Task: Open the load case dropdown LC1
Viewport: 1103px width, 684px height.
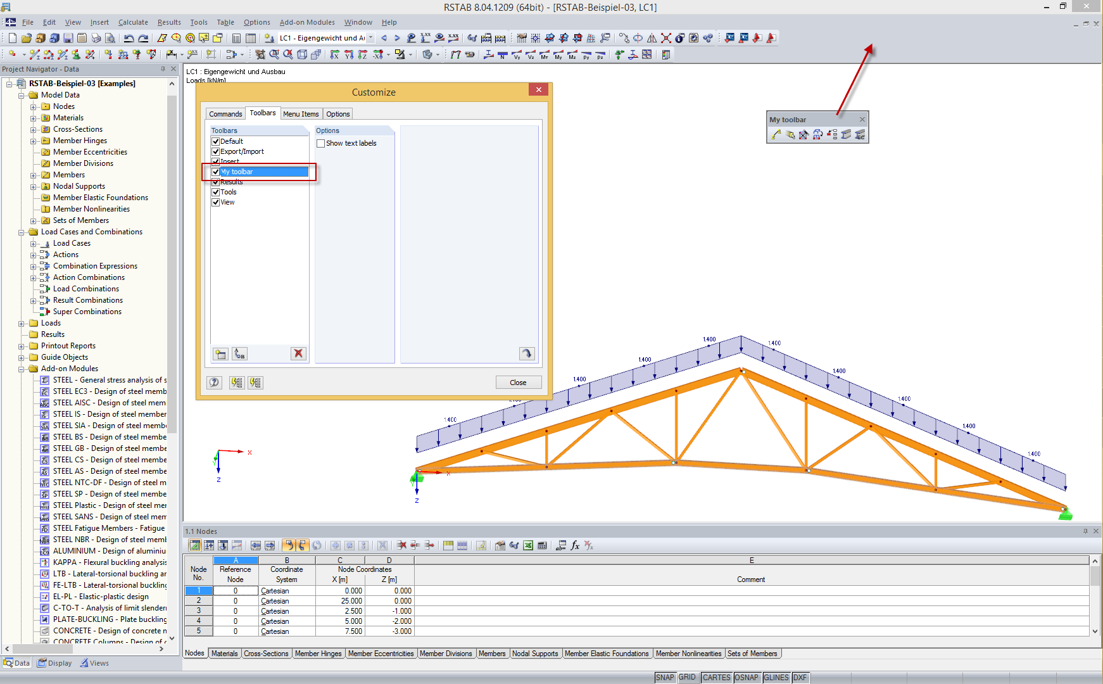Action: (370, 38)
